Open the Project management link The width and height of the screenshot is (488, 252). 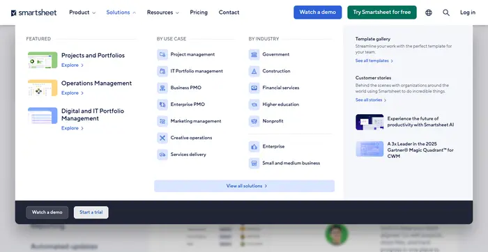point(192,54)
